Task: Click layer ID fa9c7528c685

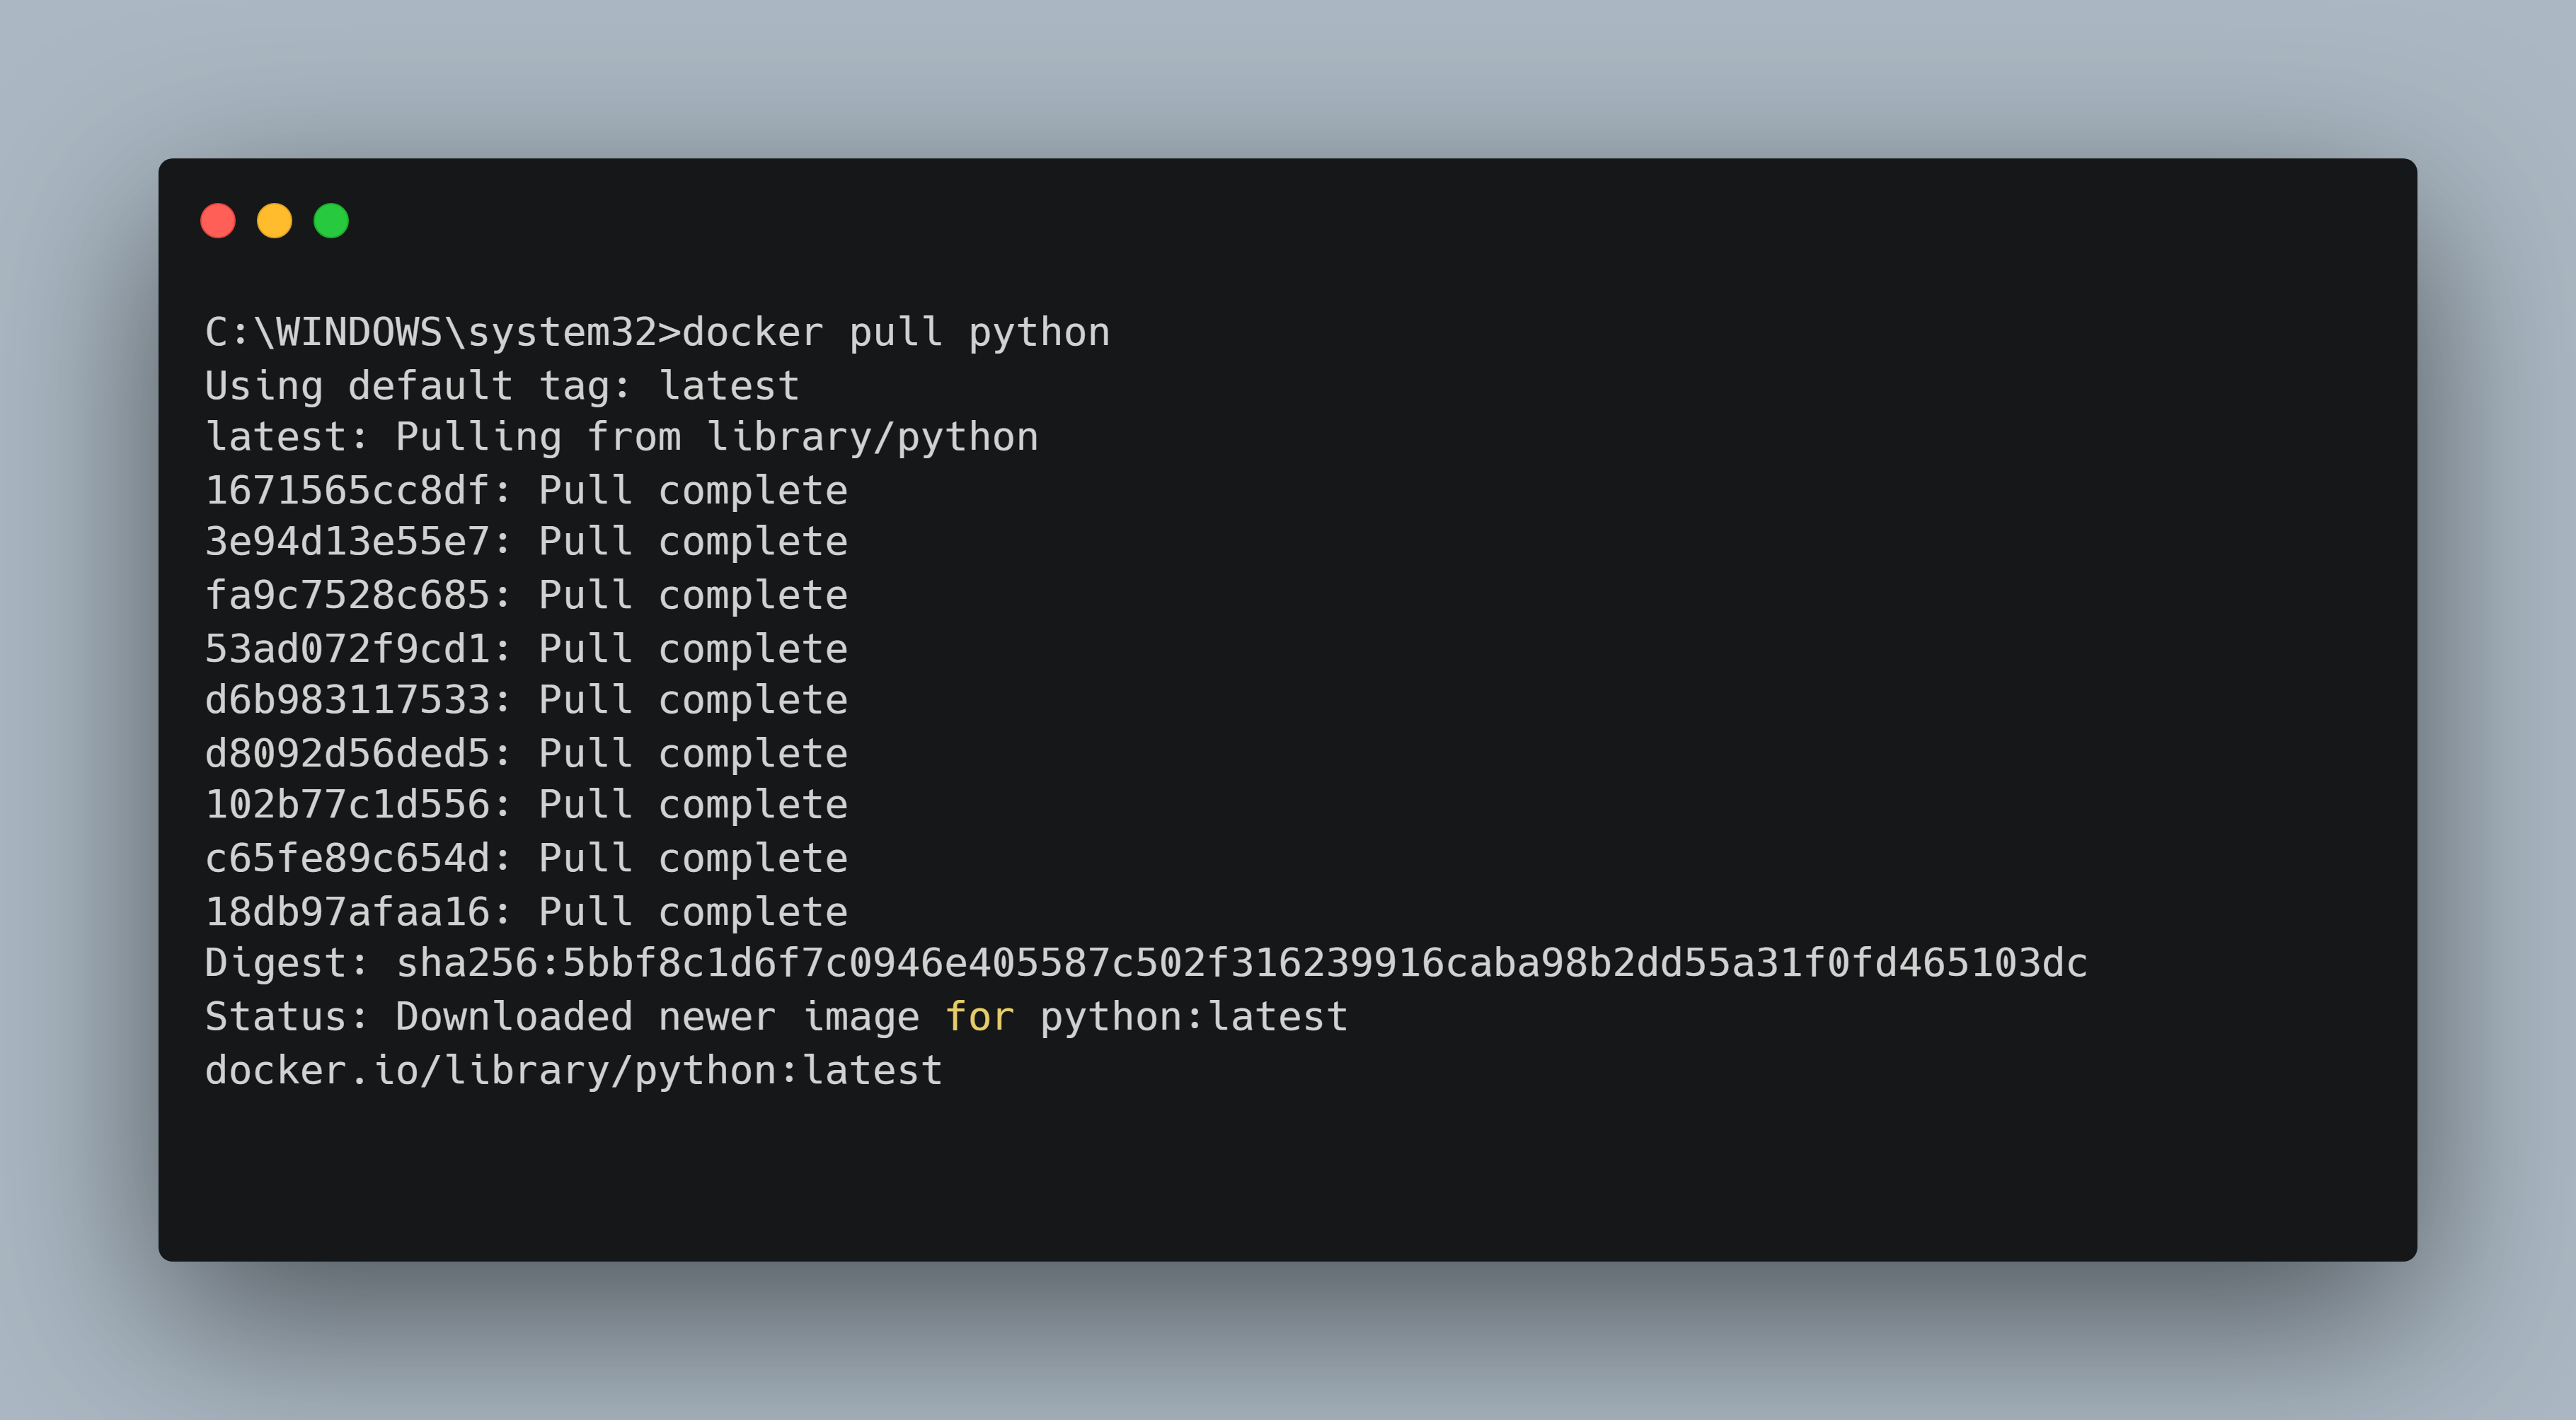Action: [x=347, y=595]
